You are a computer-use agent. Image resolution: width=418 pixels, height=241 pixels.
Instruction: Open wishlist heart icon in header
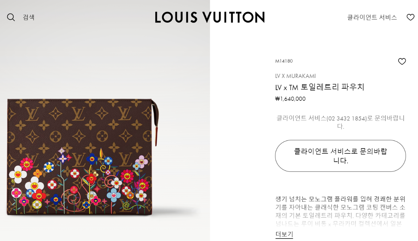(410, 17)
